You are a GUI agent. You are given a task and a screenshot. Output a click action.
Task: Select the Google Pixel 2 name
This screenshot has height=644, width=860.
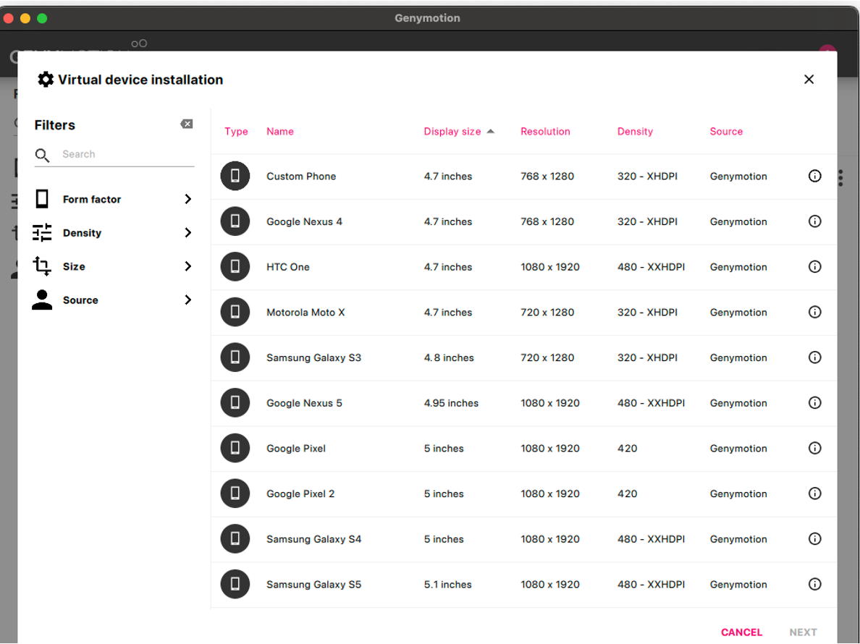click(x=300, y=493)
